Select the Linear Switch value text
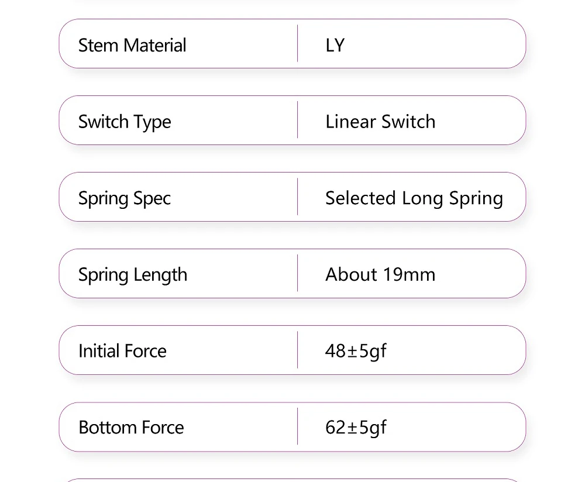585x482 pixels. pos(380,122)
